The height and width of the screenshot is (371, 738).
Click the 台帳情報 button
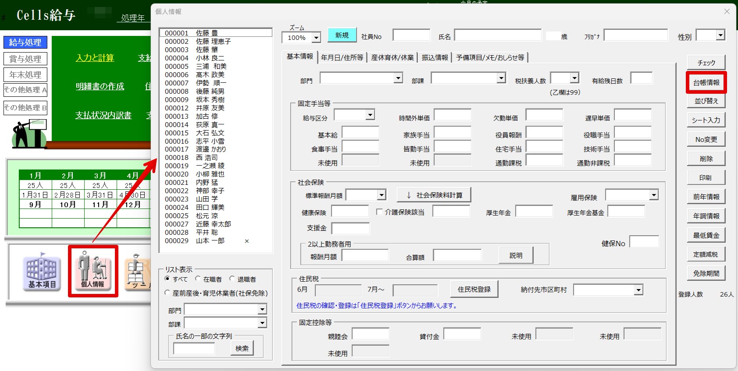tap(706, 82)
